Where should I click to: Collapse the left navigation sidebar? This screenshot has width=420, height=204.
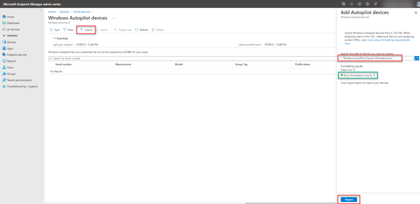pos(41,10)
